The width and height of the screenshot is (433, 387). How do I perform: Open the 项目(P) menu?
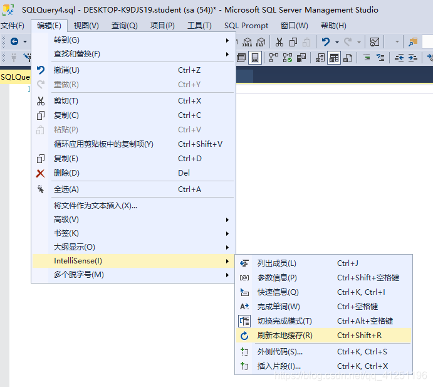[x=163, y=26]
